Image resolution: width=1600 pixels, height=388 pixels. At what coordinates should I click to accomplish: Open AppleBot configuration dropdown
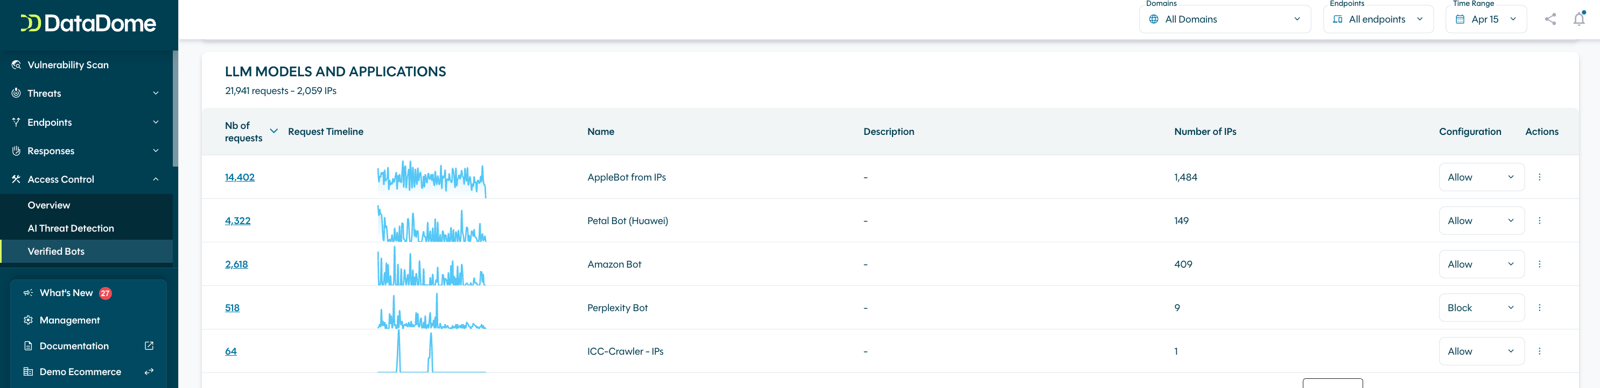click(x=1482, y=177)
